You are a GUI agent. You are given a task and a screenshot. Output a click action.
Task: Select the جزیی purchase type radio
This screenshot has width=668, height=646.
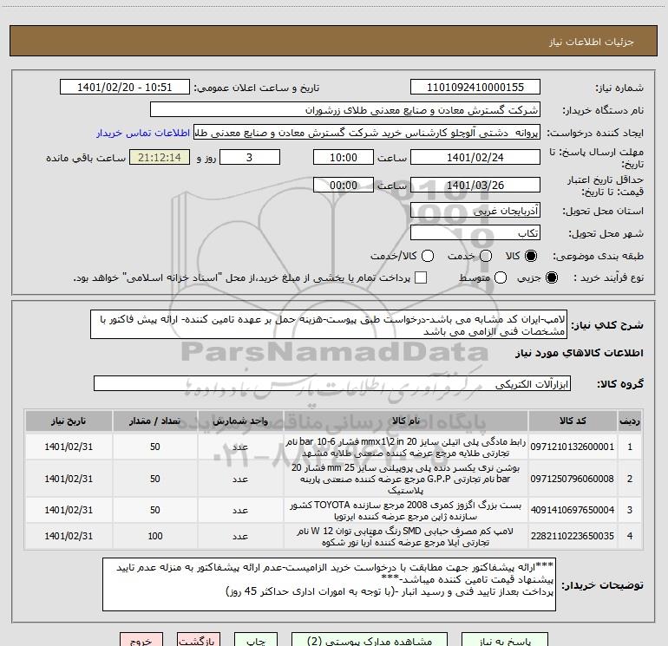click(551, 277)
